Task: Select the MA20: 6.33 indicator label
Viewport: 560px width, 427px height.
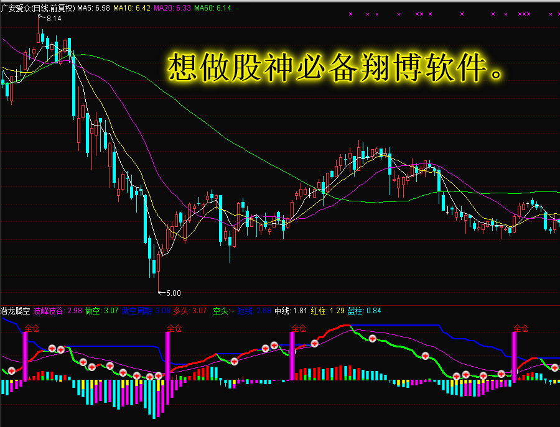Action: (172, 8)
